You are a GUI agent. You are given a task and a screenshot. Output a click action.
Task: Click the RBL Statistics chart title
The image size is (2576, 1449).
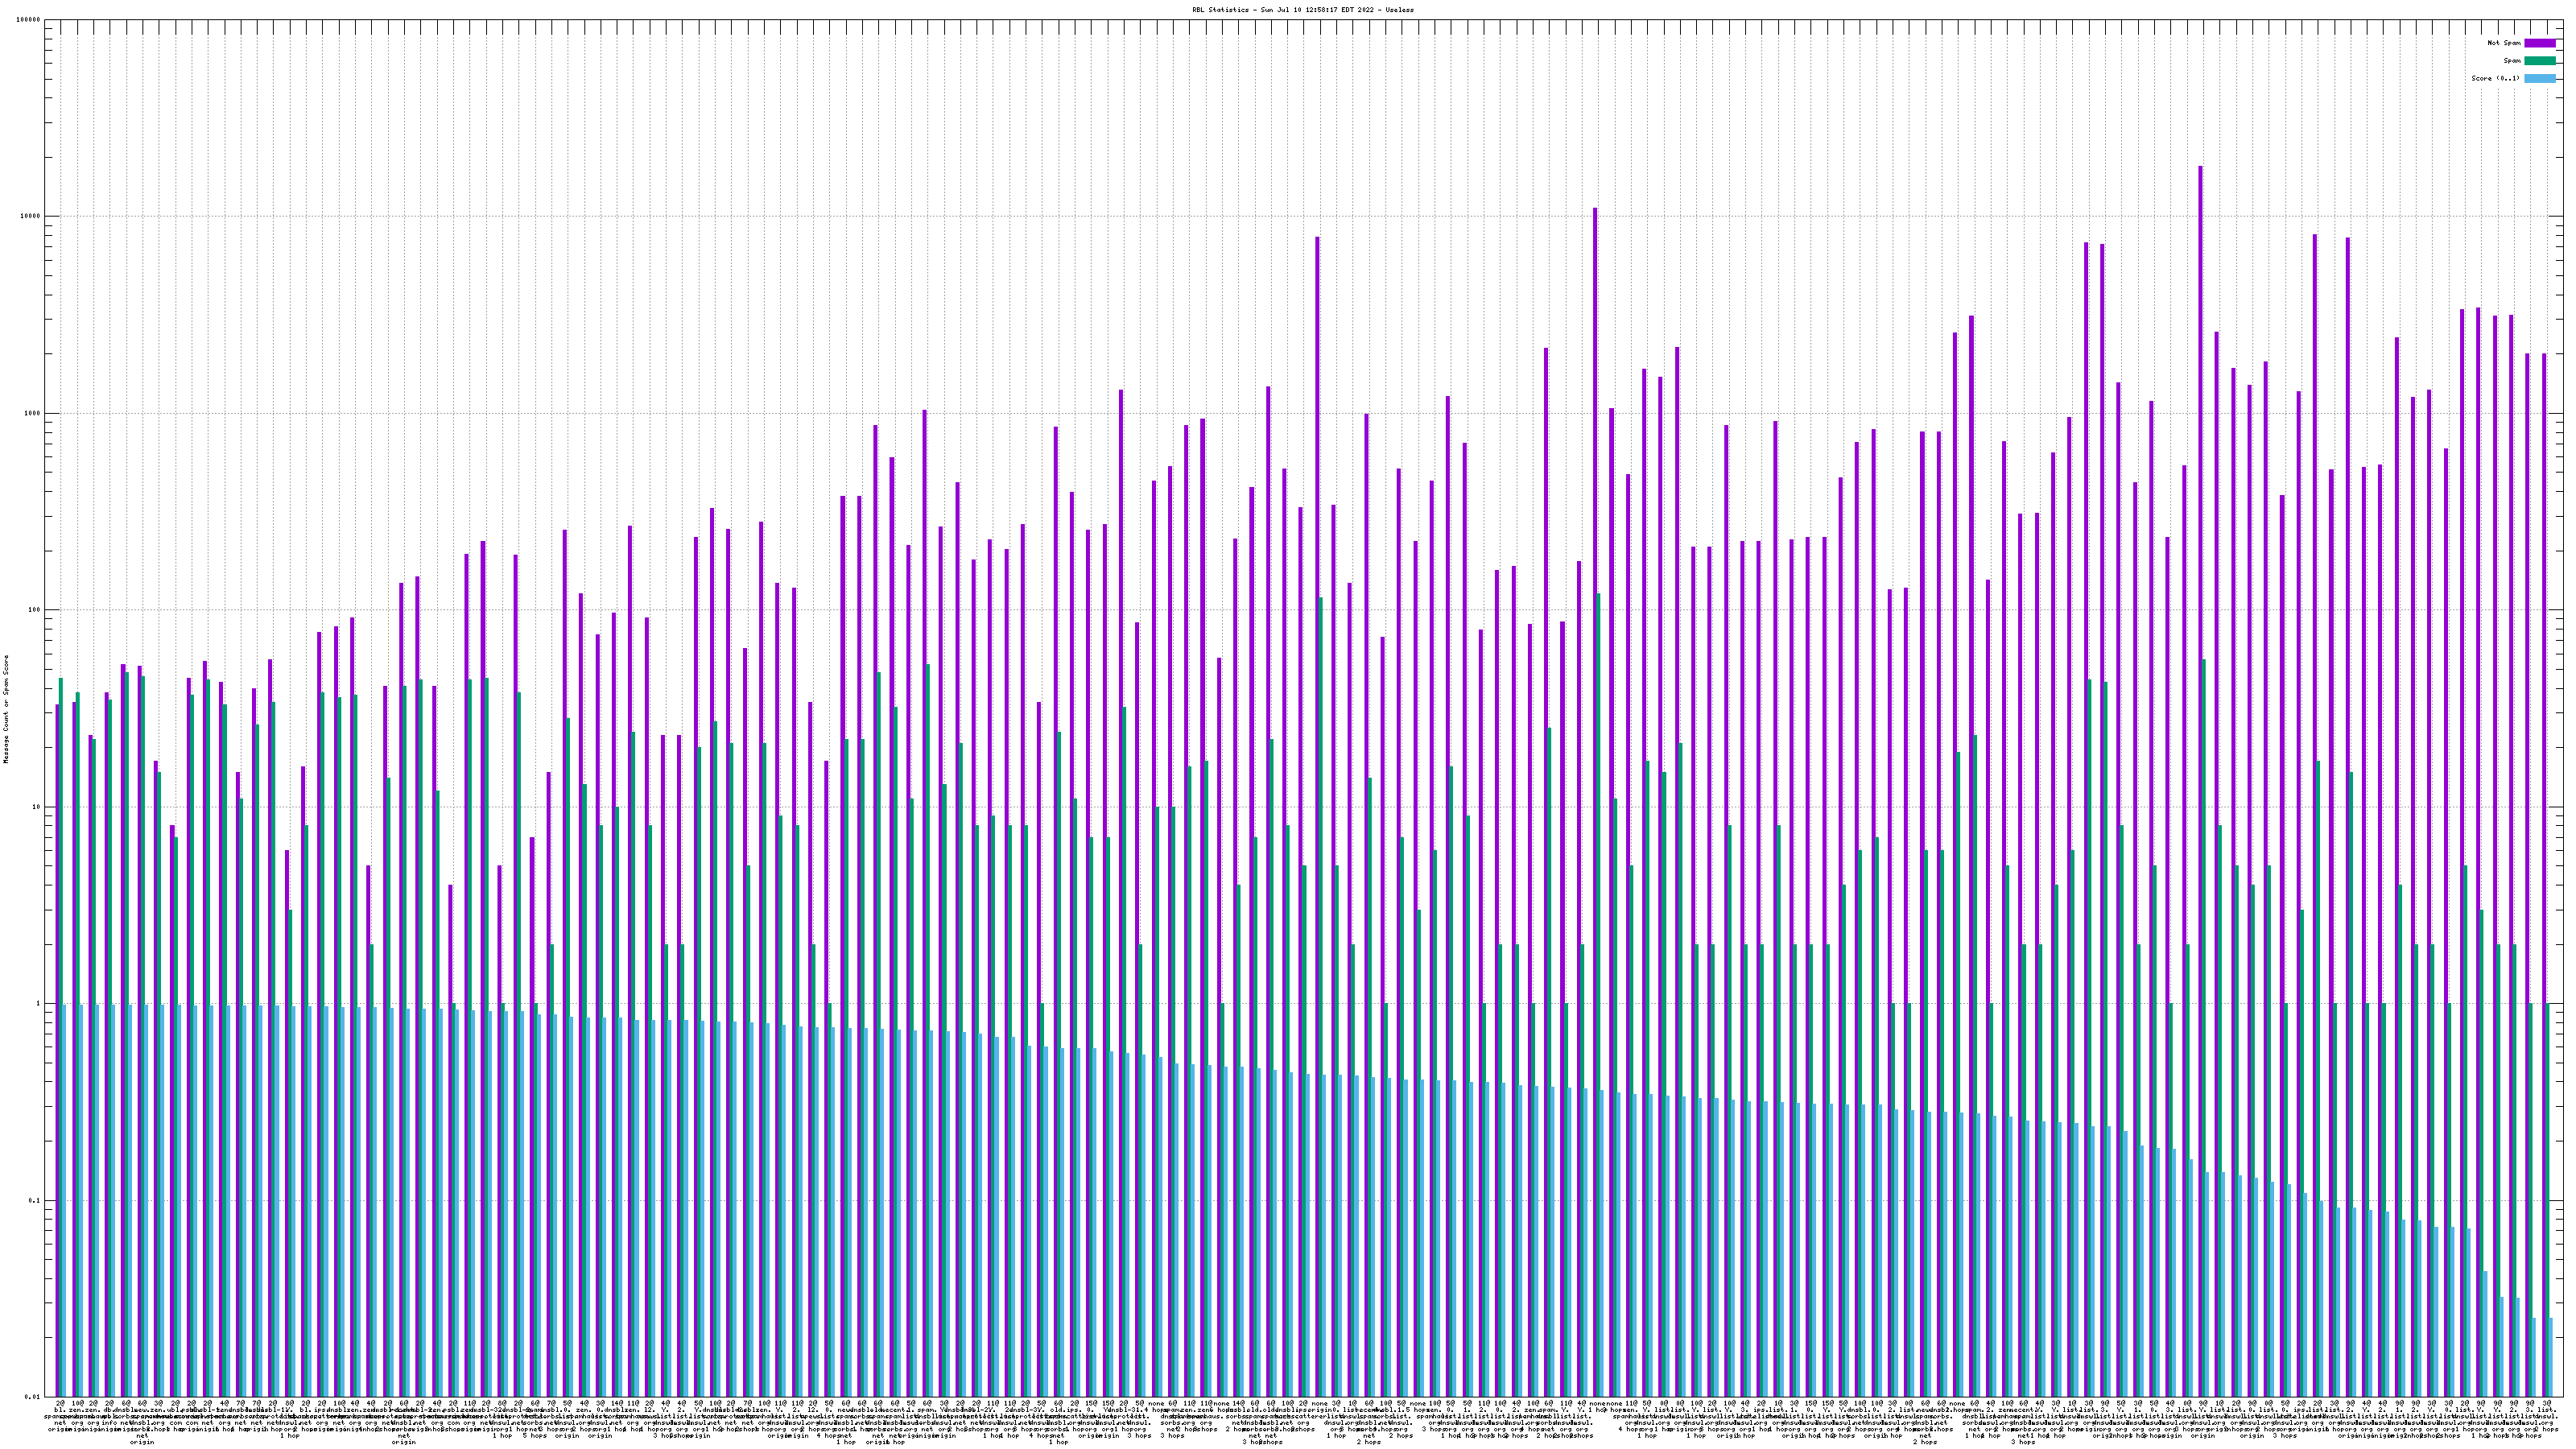click(1302, 10)
